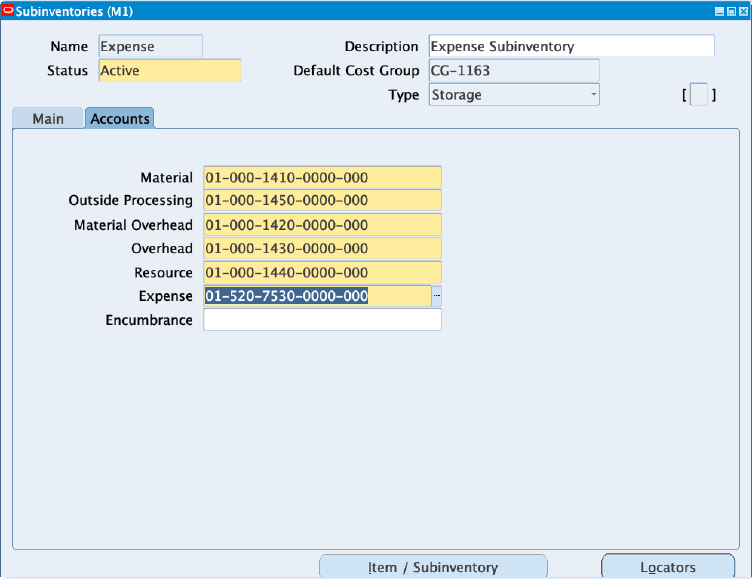Viewport: 752px width, 579px height.
Task: Click the descriptive flexfield box beside Type
Action: [699, 95]
